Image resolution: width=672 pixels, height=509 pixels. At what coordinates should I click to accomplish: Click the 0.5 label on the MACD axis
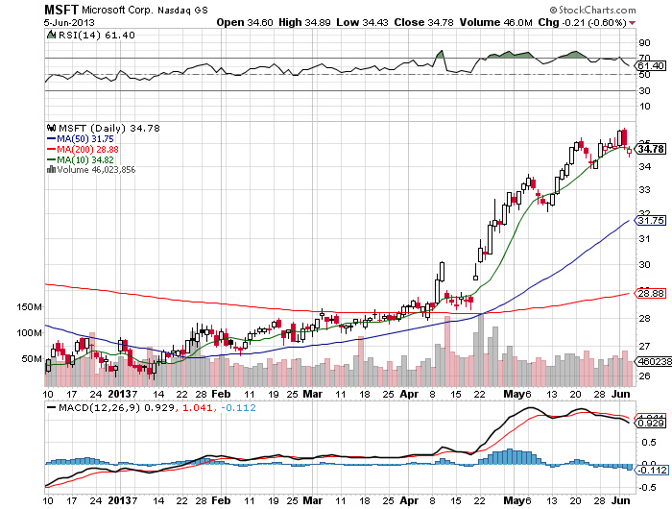(648, 442)
